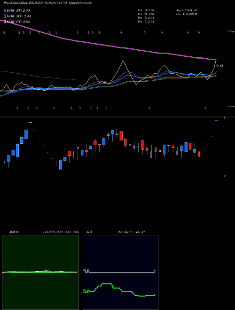Image resolution: width=235 pixels, height=310 pixels.
Task: Open the dark blue ADX indicator chart panel
Action: point(120,272)
